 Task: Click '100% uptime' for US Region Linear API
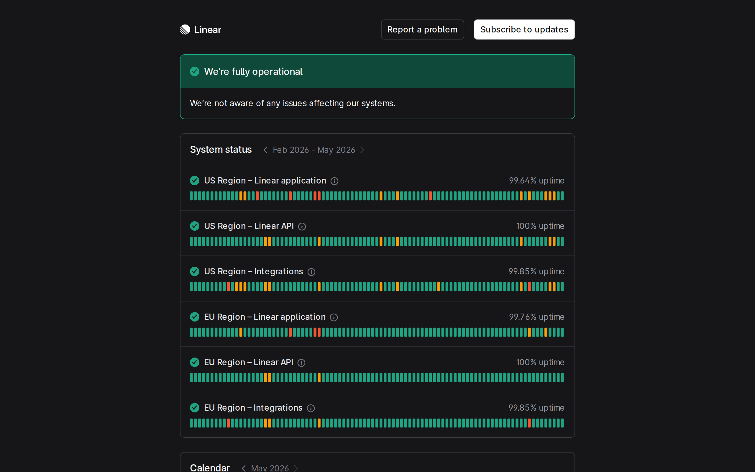tap(540, 226)
